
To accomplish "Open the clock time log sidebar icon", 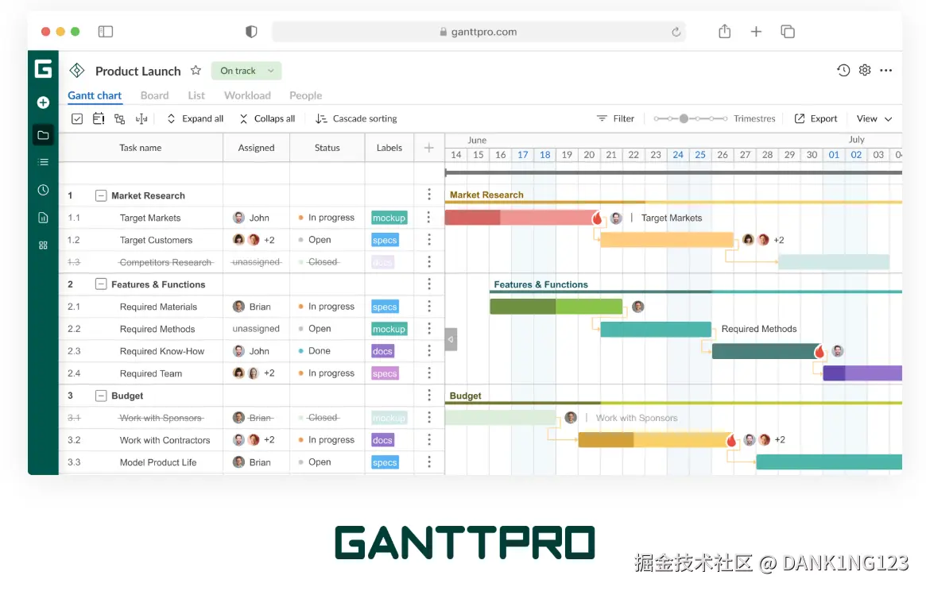I will [x=43, y=190].
